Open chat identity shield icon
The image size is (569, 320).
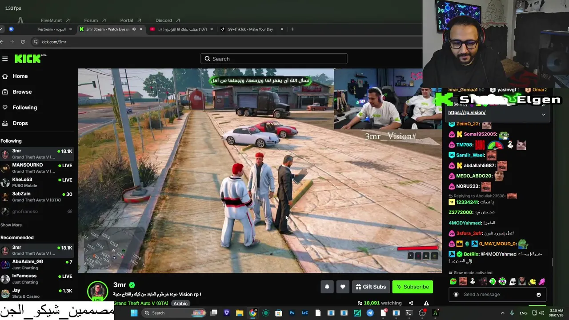(456, 295)
